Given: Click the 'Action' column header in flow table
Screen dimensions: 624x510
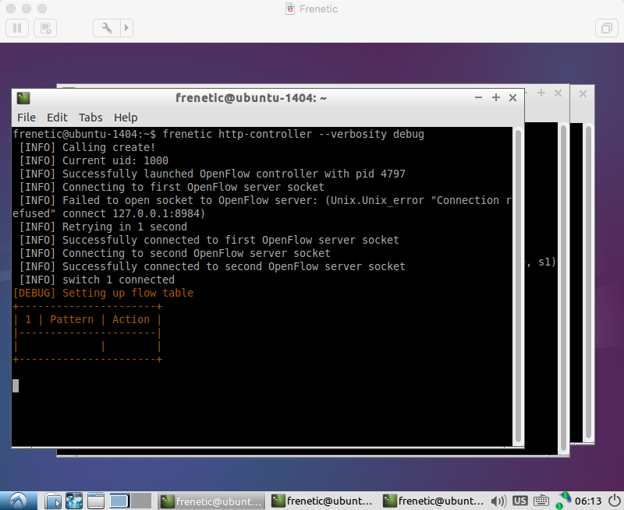Looking at the screenshot, I should click(x=131, y=319).
